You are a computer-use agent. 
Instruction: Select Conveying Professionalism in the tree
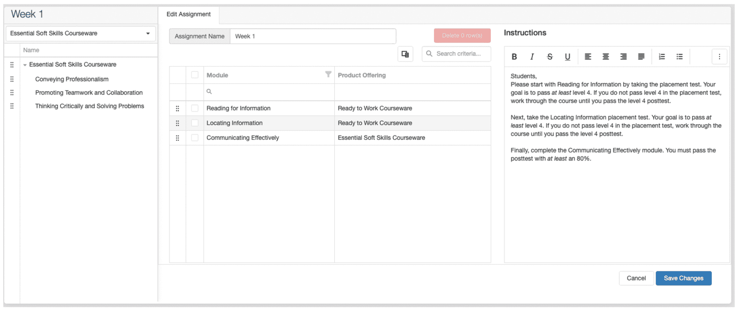point(72,79)
